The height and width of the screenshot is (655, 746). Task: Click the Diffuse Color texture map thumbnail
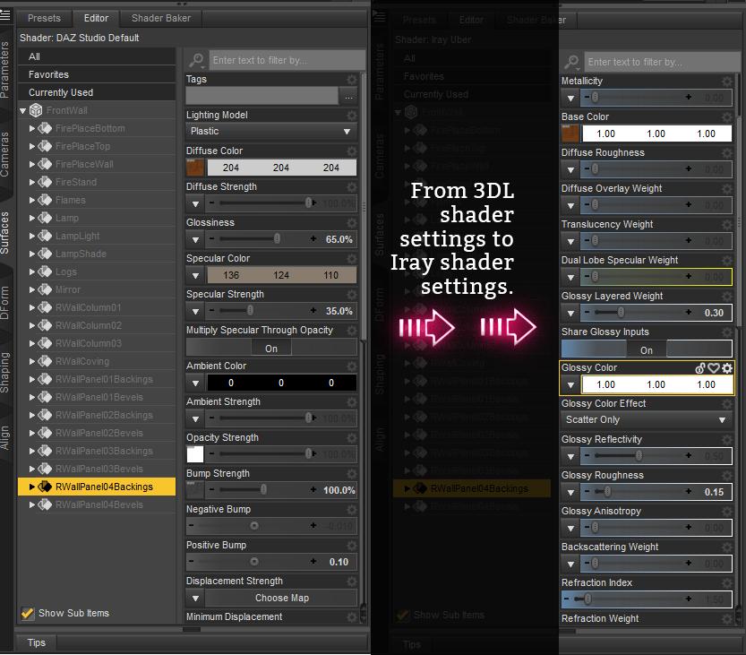click(195, 168)
